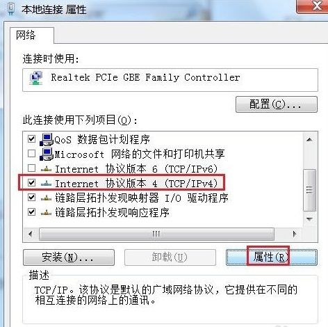Select the QoS packet scheduler icon
This screenshot has height=327, width=328.
coord(47,139)
